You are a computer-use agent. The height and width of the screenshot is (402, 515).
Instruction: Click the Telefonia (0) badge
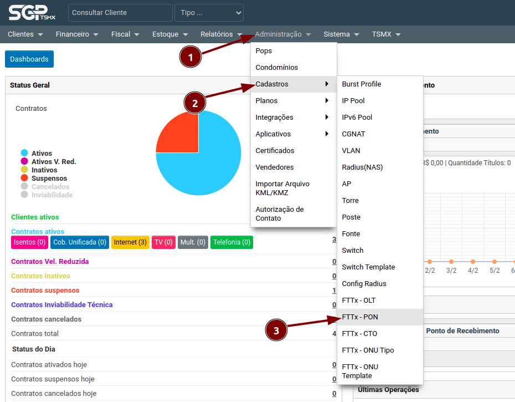point(231,242)
